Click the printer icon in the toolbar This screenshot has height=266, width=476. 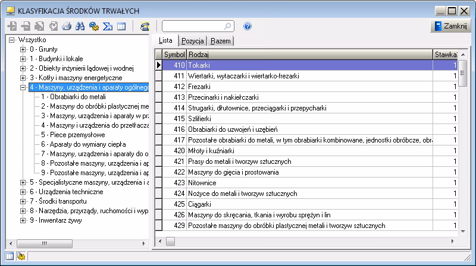(67, 27)
